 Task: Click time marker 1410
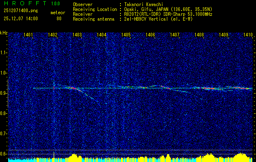[248, 34]
